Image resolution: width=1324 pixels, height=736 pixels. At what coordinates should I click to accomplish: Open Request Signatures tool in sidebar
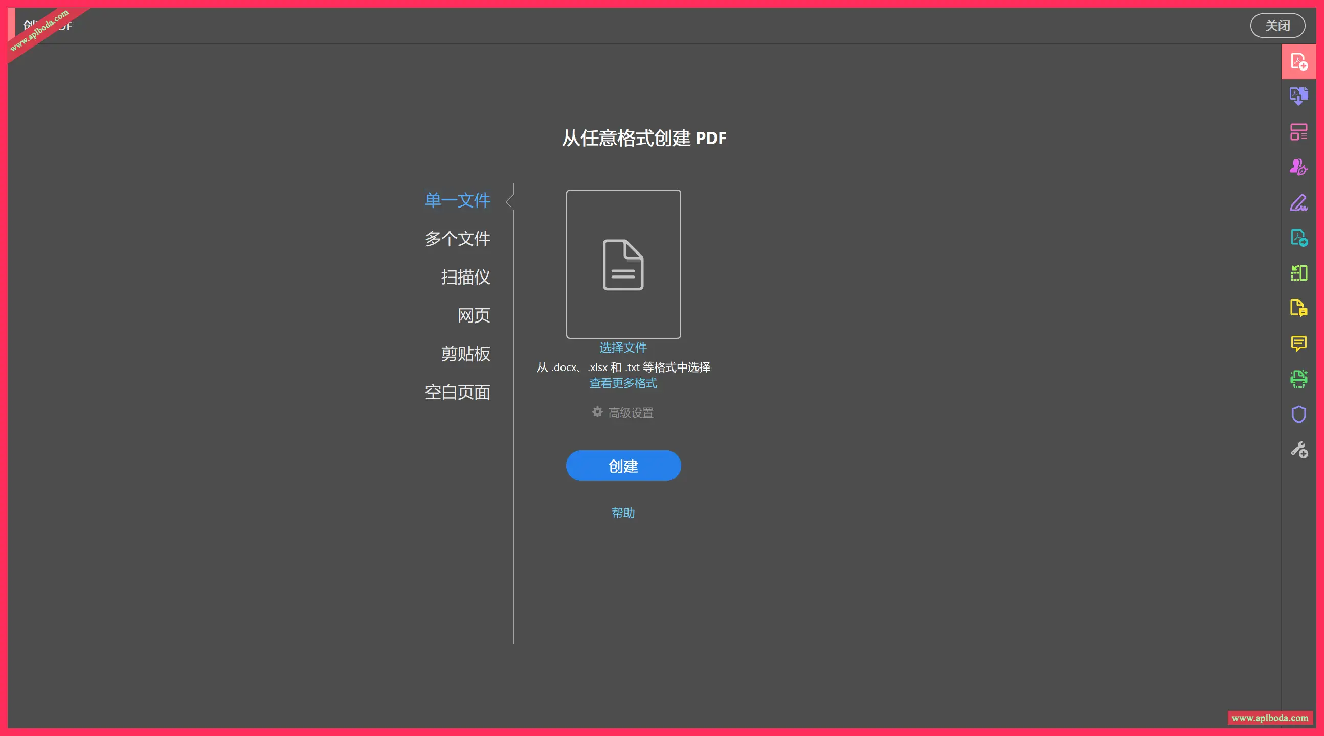(1298, 167)
